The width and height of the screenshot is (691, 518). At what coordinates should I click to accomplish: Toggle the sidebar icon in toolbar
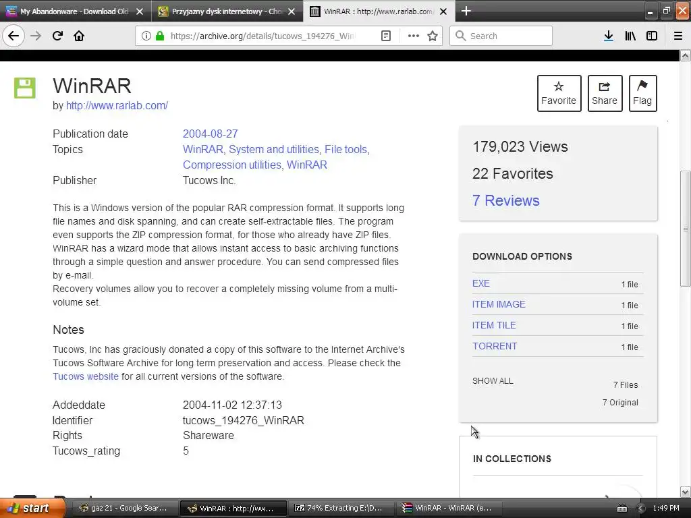point(652,36)
